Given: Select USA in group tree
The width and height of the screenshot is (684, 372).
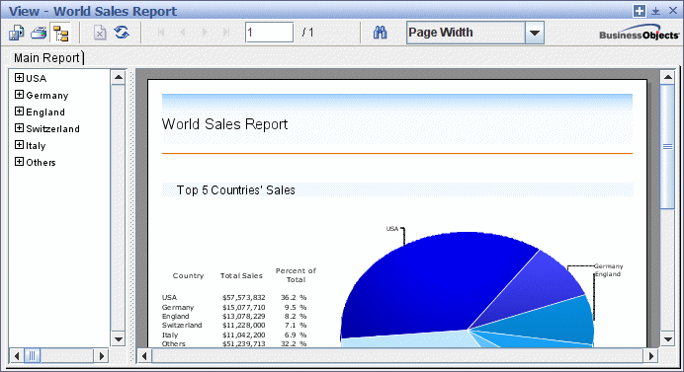Looking at the screenshot, I should click(37, 78).
